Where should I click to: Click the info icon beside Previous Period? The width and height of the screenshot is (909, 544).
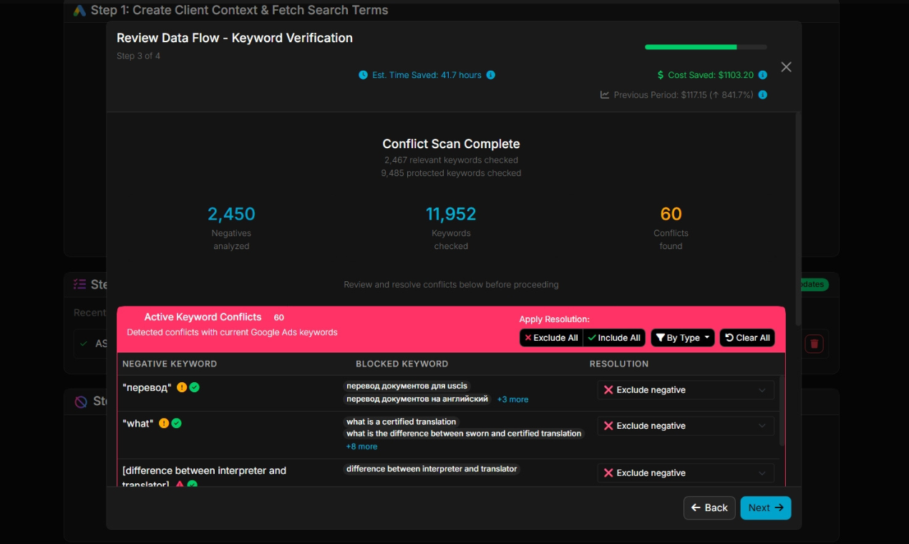(762, 95)
